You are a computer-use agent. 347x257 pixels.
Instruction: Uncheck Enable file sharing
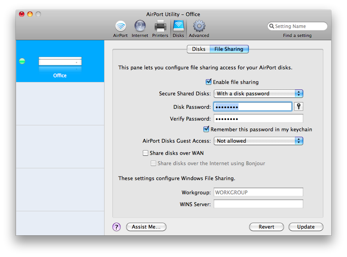(209, 82)
